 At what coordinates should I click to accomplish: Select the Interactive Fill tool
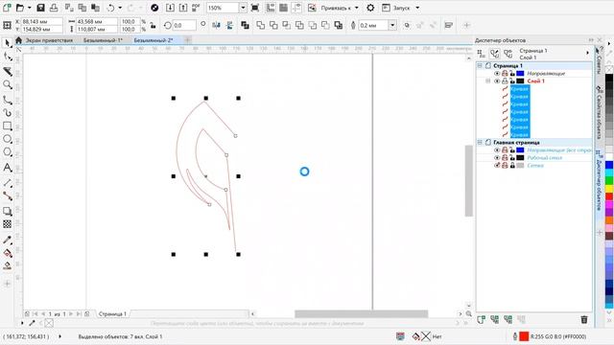pos(7,253)
